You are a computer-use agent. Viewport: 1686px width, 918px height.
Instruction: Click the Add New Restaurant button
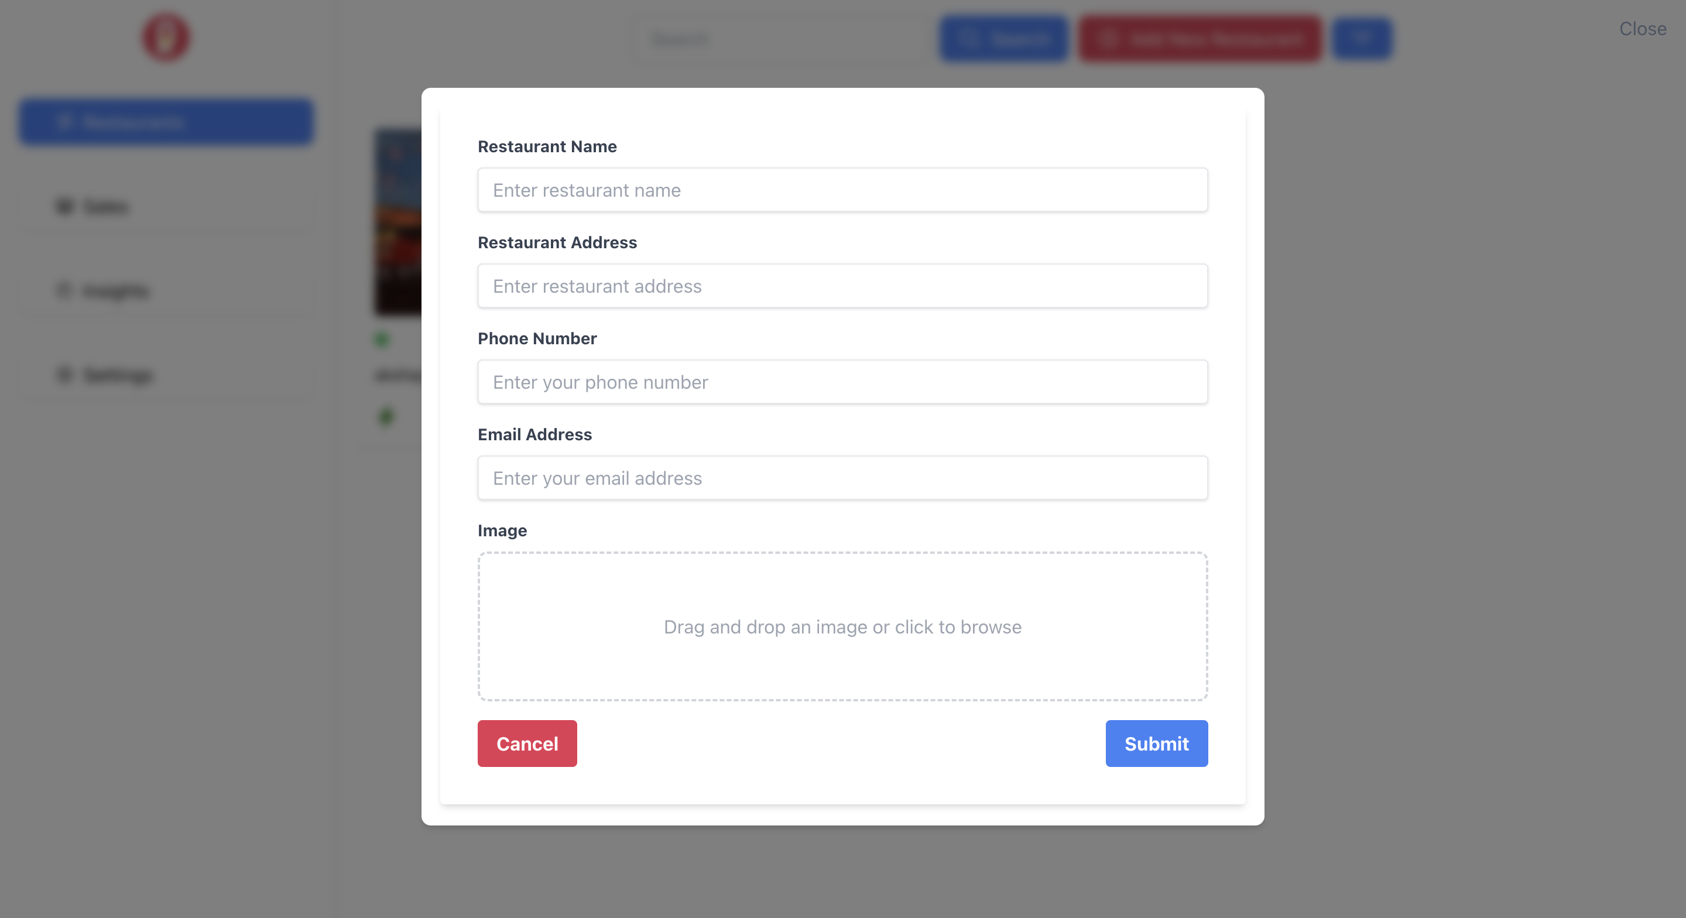pyautogui.click(x=1200, y=39)
